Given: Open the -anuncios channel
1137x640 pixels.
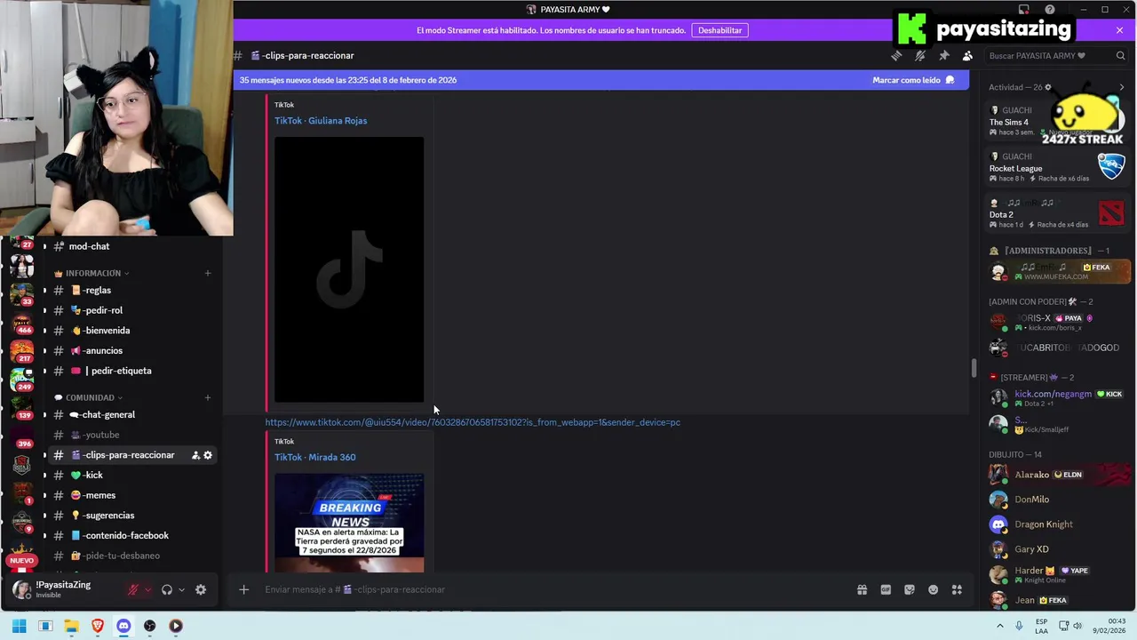Looking at the screenshot, I should 130,350.
